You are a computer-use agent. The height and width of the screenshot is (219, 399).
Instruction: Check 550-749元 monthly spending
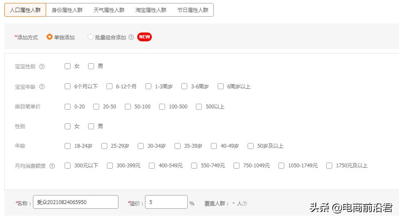194,166
